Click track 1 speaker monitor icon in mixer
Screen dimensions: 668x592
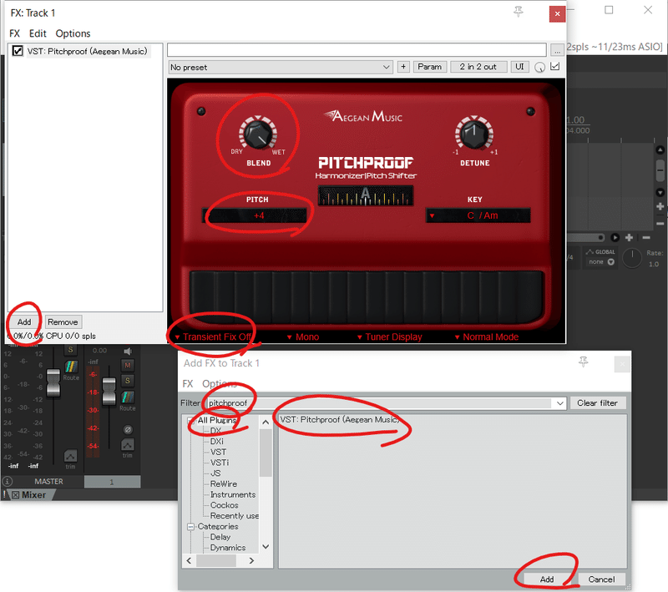pyautogui.click(x=128, y=351)
